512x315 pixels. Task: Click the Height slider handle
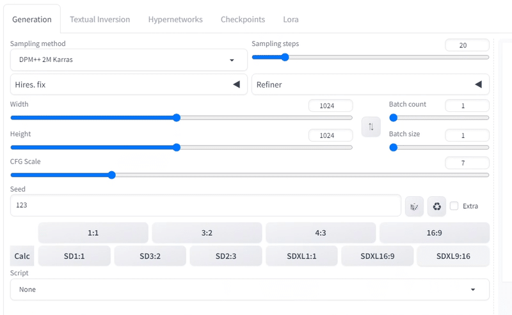[x=177, y=148]
